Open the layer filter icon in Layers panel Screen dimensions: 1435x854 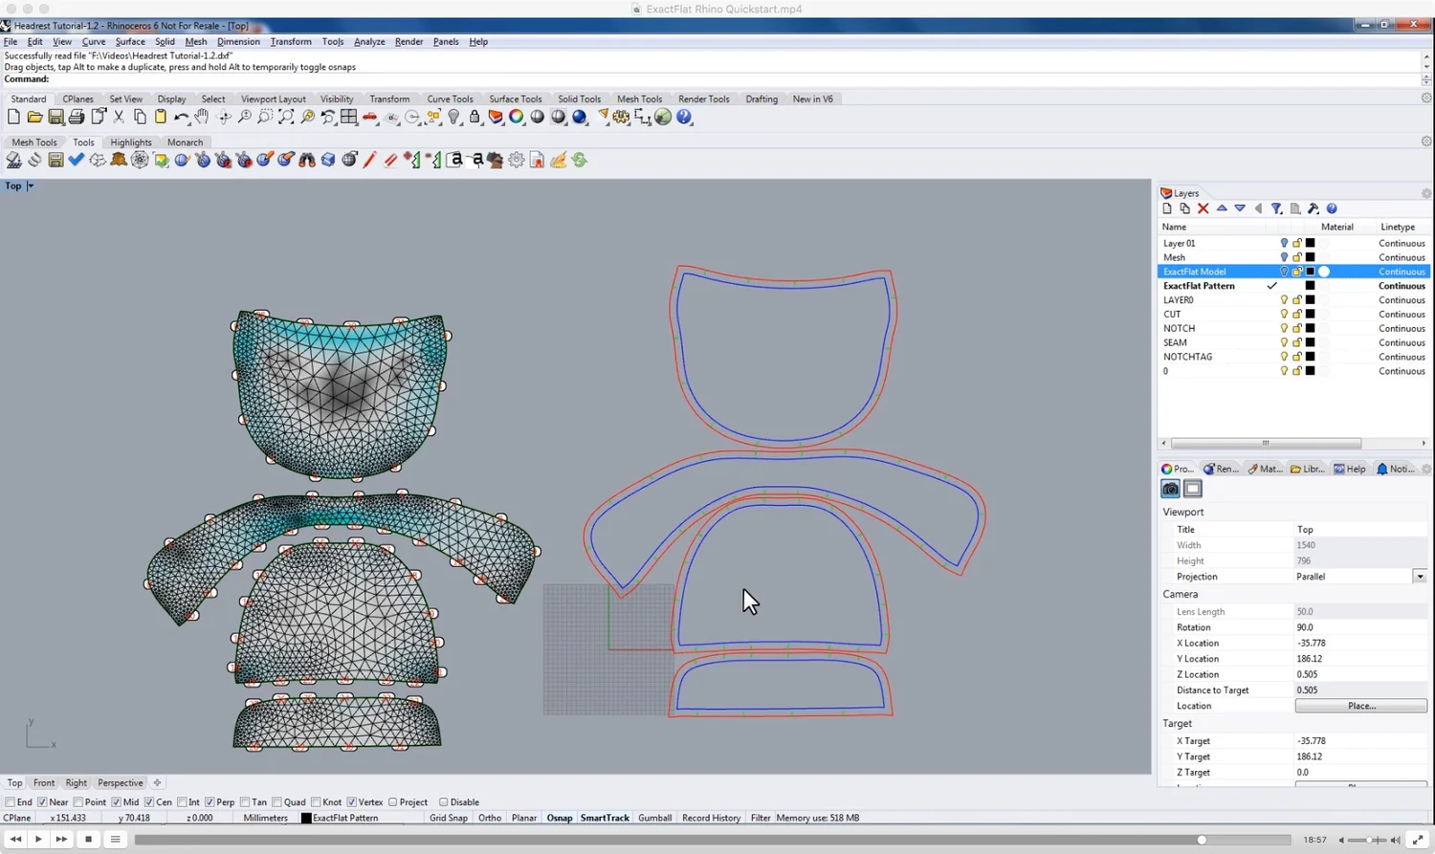tap(1276, 208)
